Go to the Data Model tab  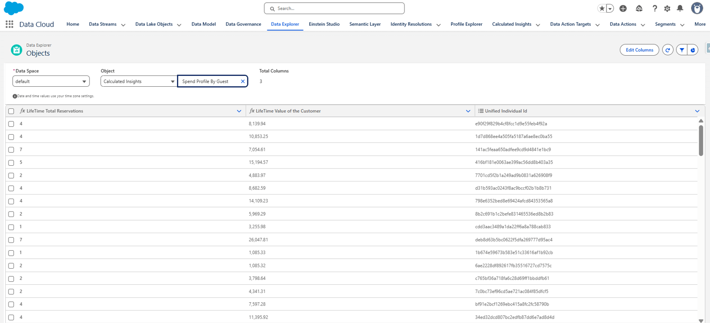203,24
